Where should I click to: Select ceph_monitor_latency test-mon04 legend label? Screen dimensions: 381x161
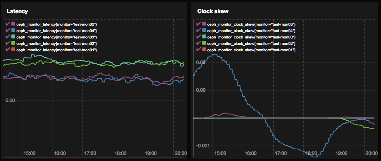(57, 31)
